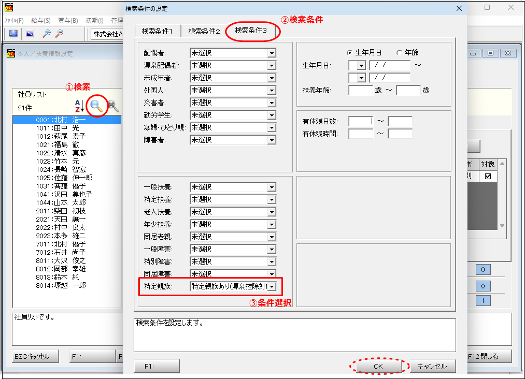Click the crossed-out magnifier clear-search icon
This screenshot has height=379, width=525.
(113, 106)
